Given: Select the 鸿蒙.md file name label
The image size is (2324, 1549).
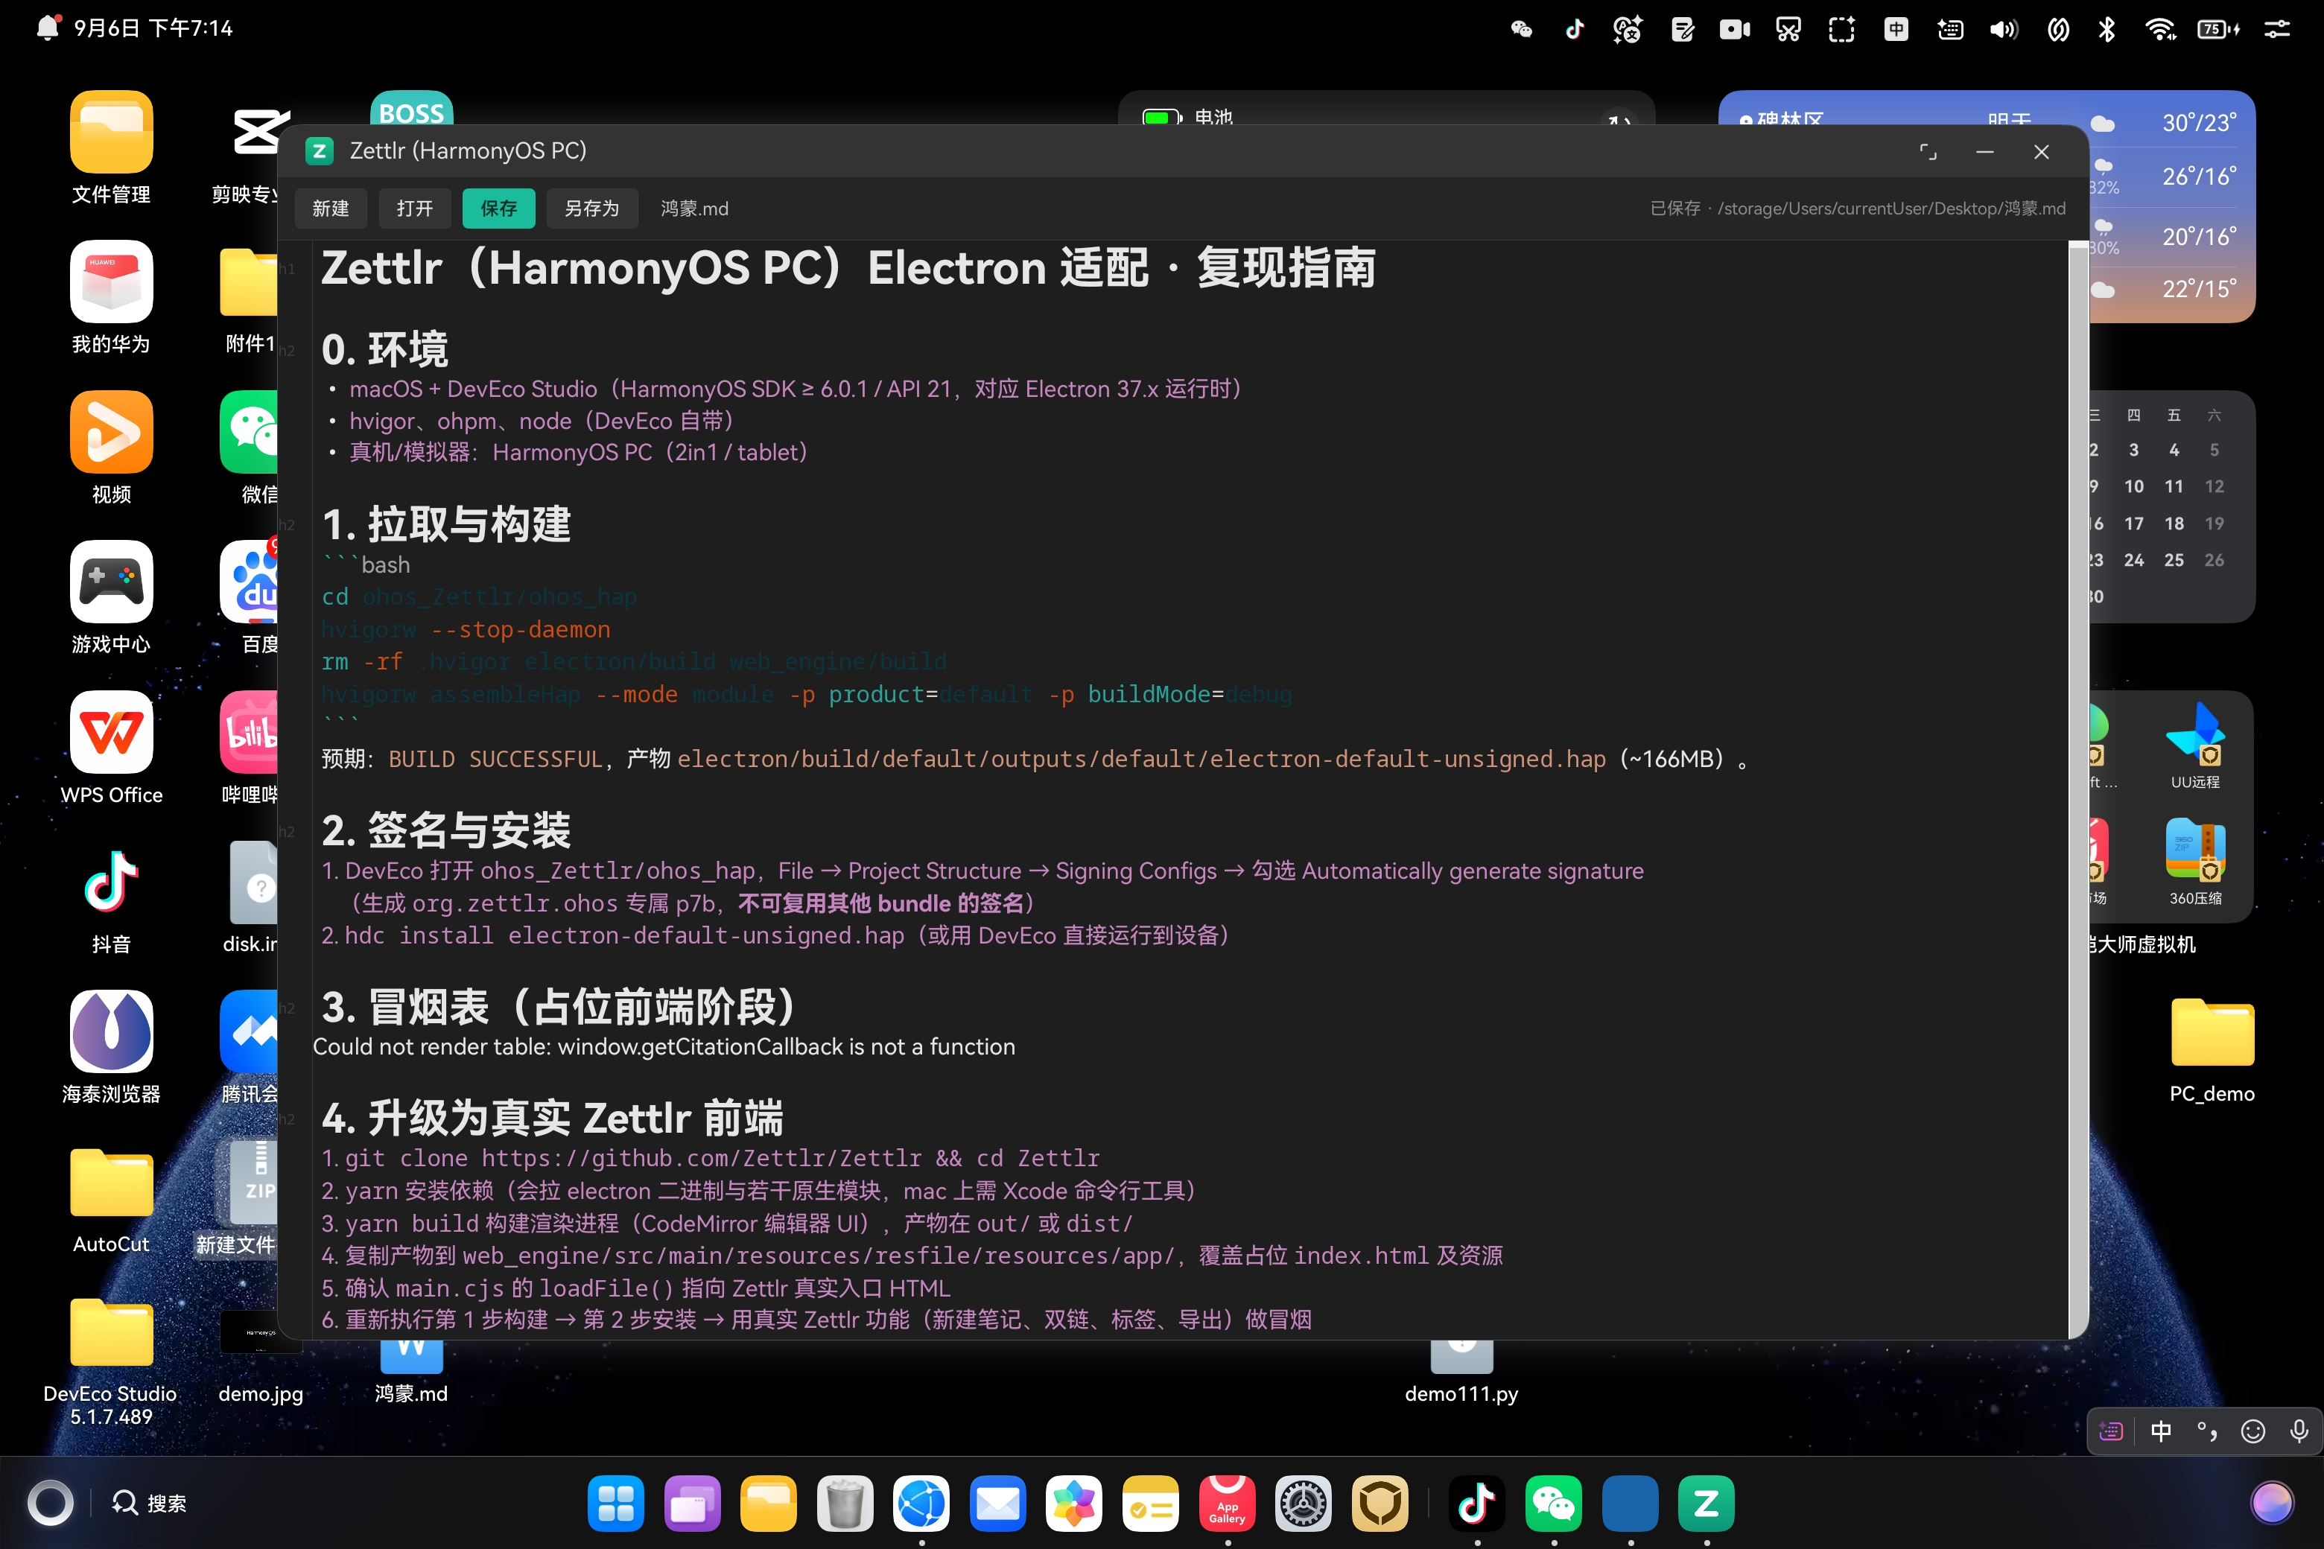Looking at the screenshot, I should click(x=693, y=209).
